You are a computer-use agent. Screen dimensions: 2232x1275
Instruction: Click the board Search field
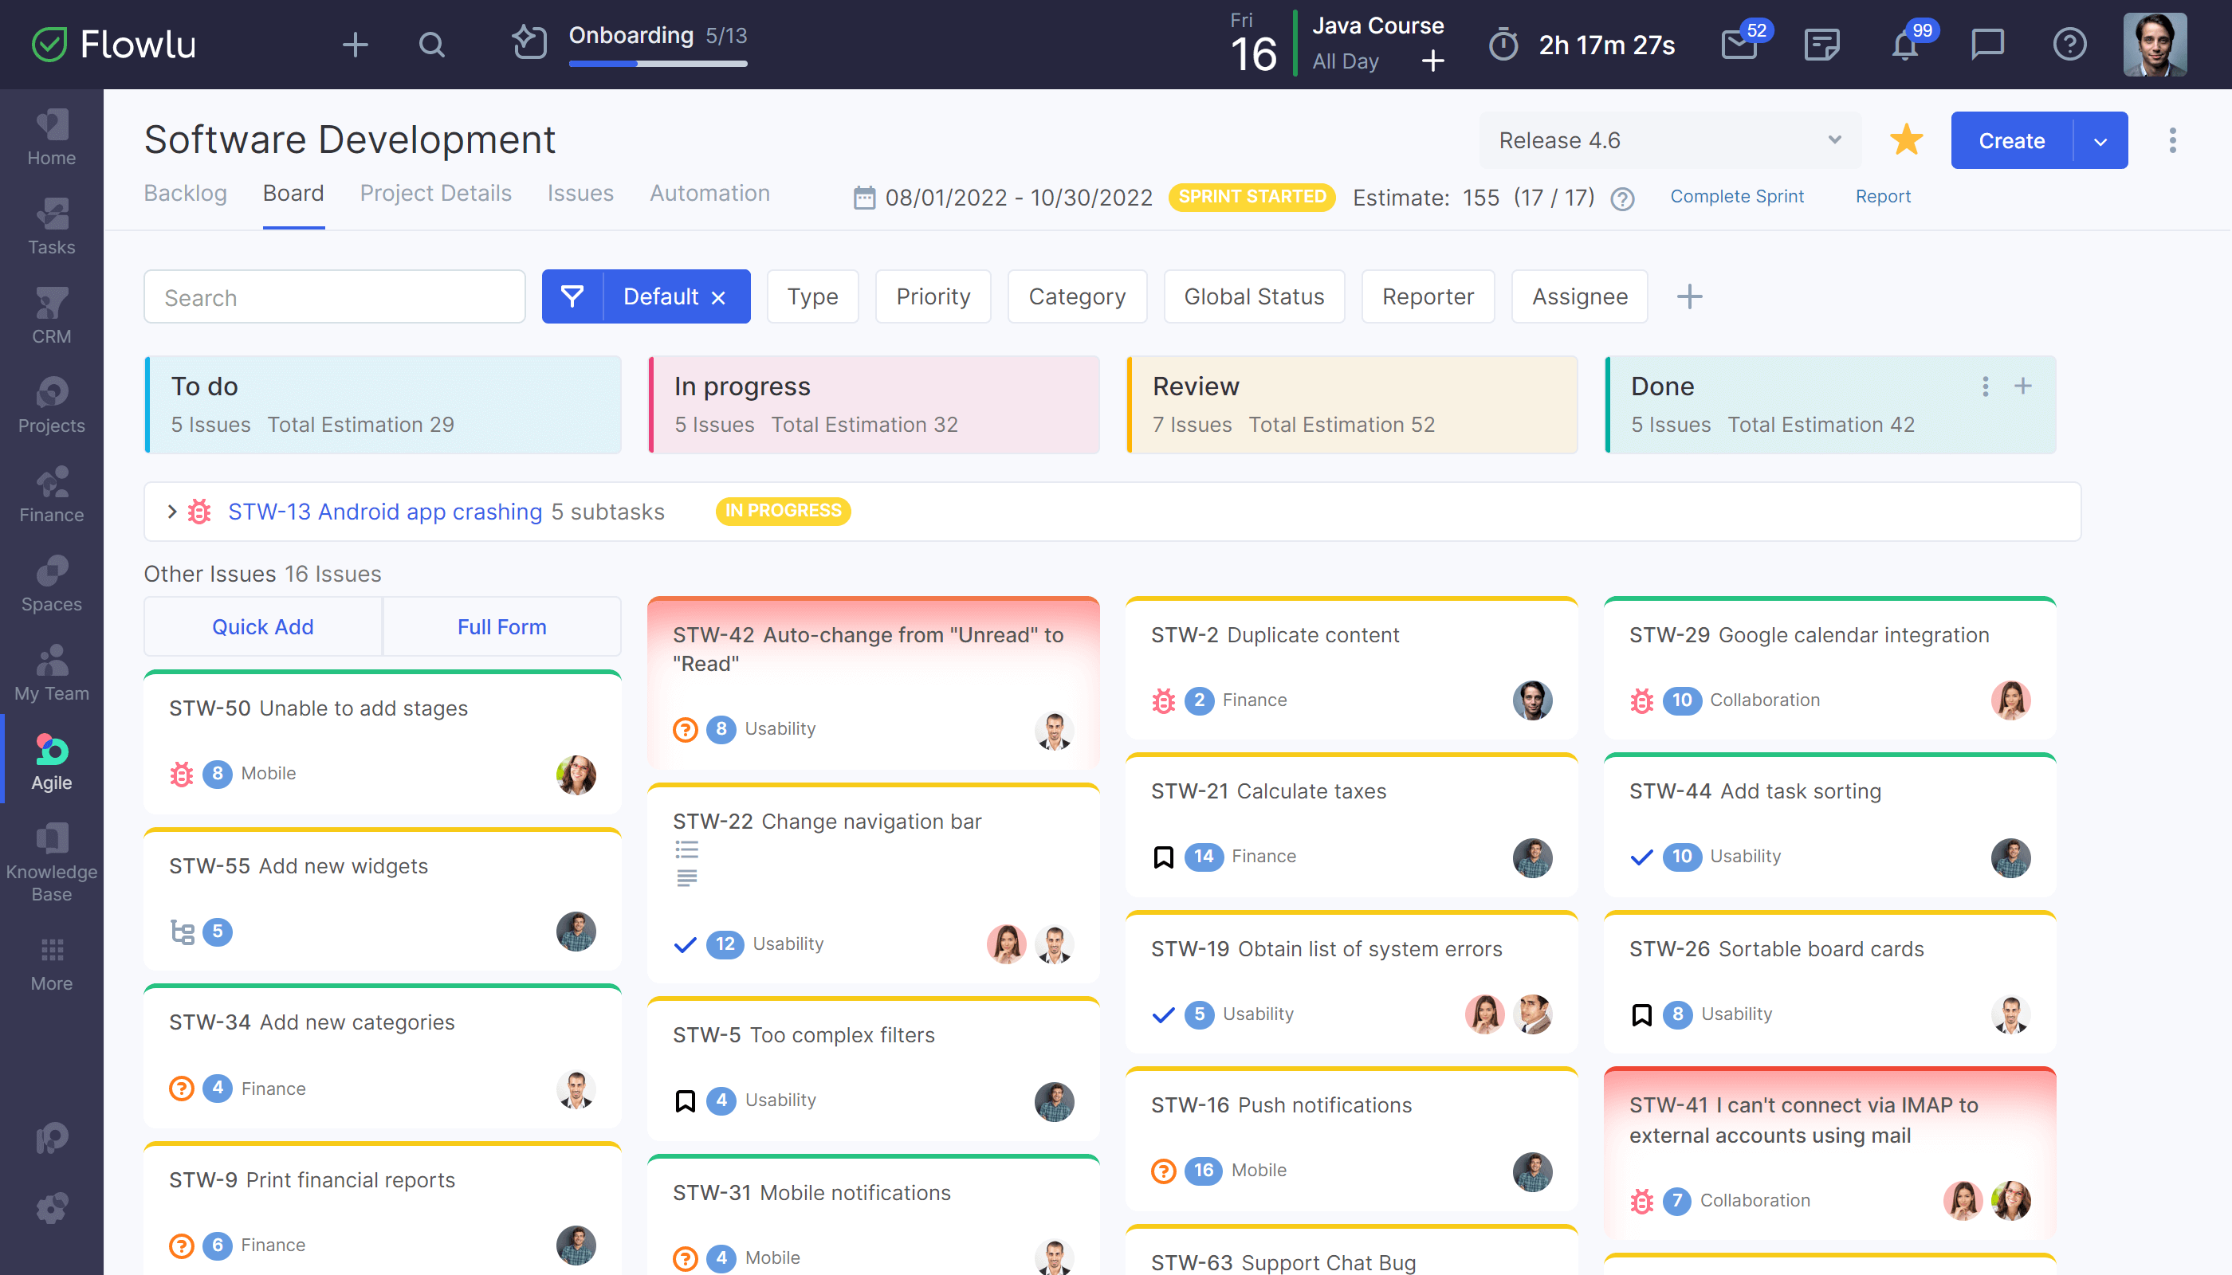335,297
